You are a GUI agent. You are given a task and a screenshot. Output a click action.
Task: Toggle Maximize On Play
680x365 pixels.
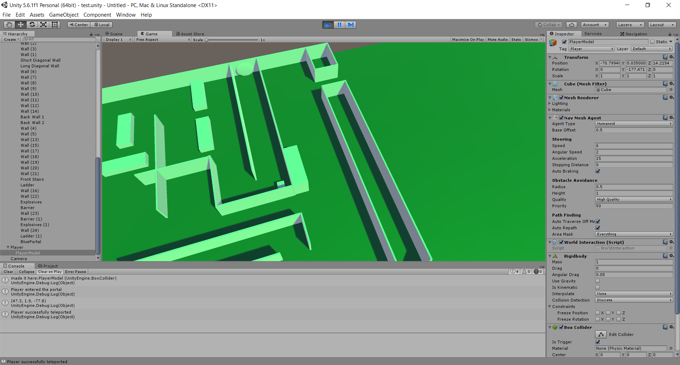[x=468, y=40]
